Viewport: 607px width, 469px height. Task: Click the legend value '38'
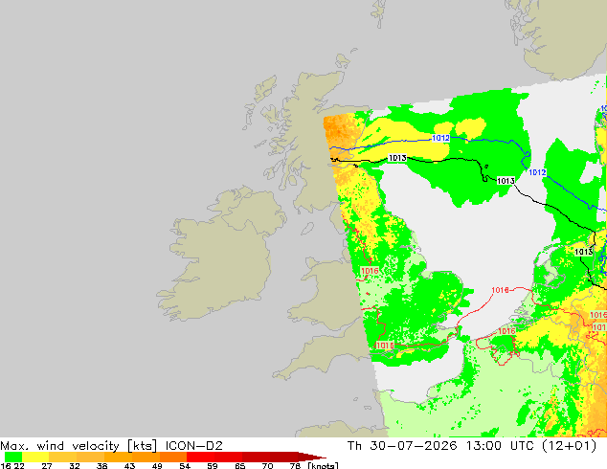coord(101,465)
